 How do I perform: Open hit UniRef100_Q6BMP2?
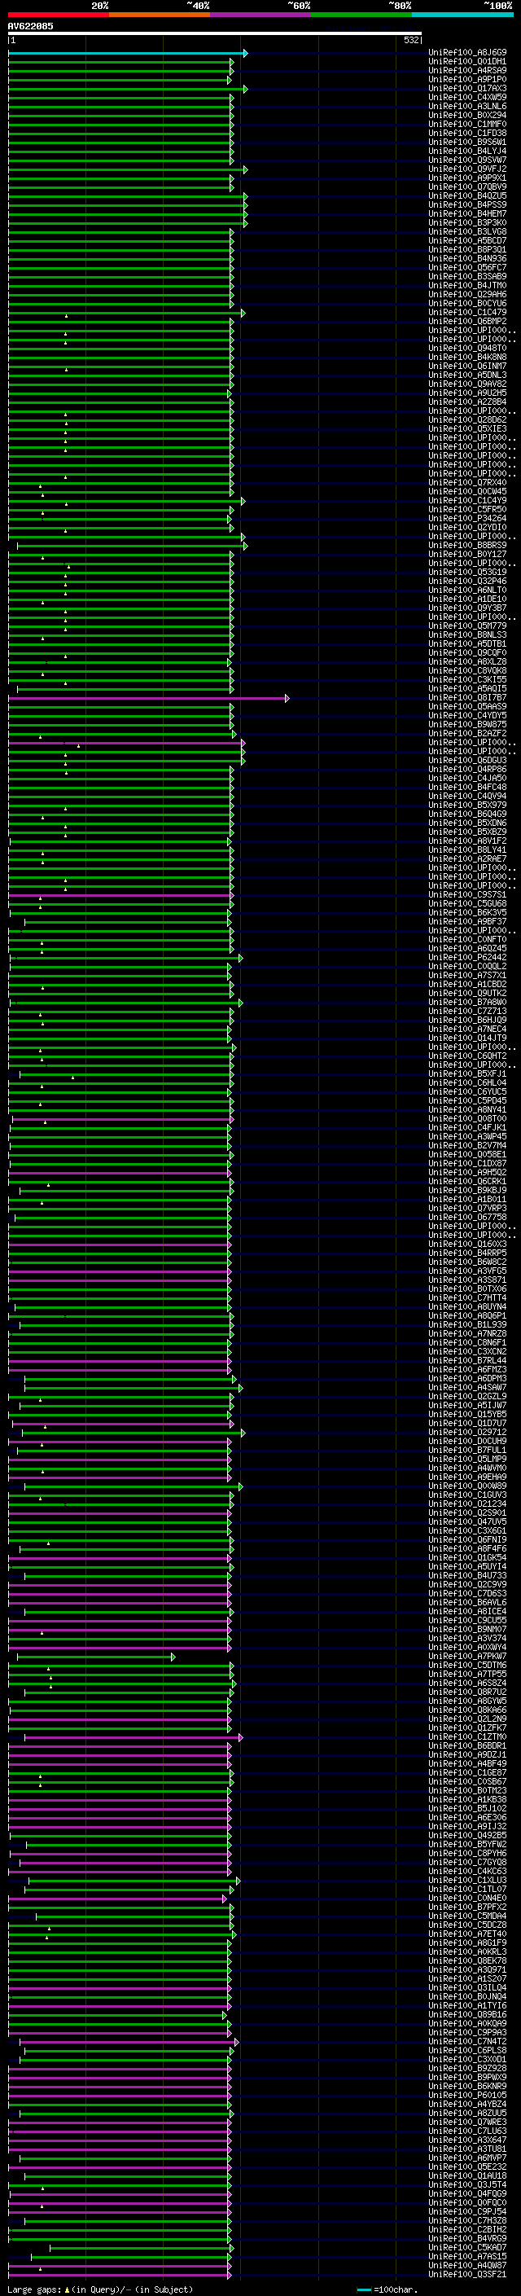467,322
